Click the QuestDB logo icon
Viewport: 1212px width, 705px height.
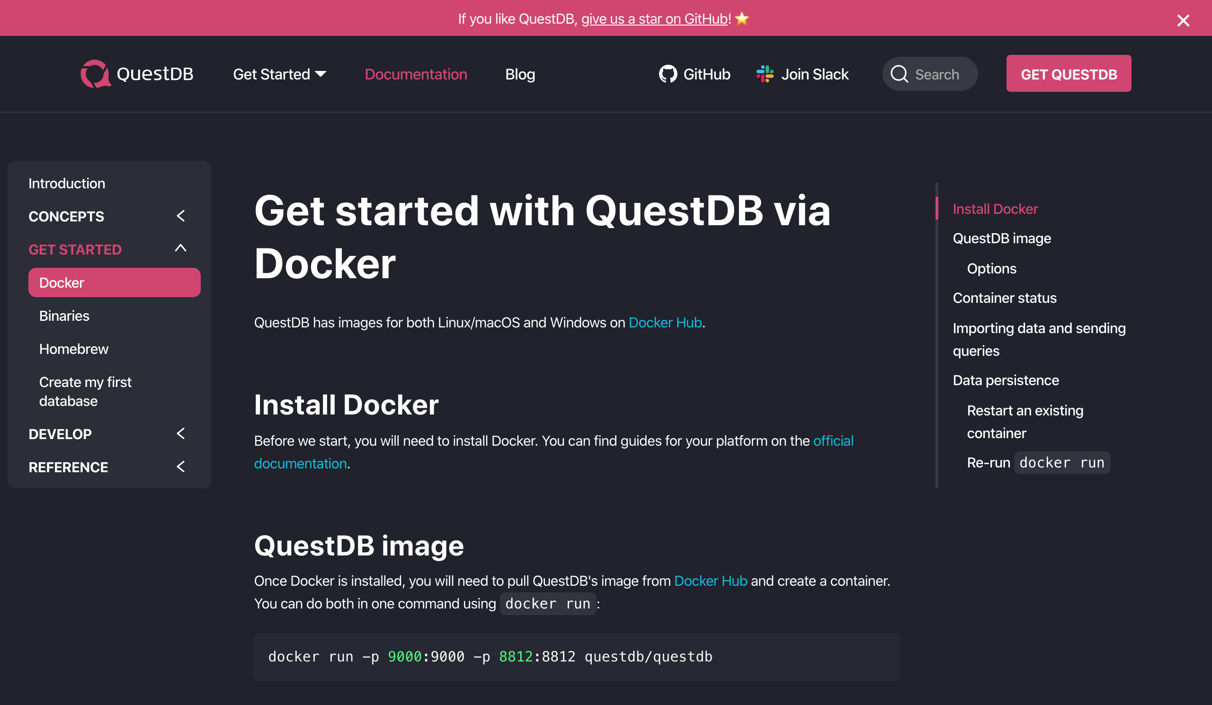pos(96,73)
